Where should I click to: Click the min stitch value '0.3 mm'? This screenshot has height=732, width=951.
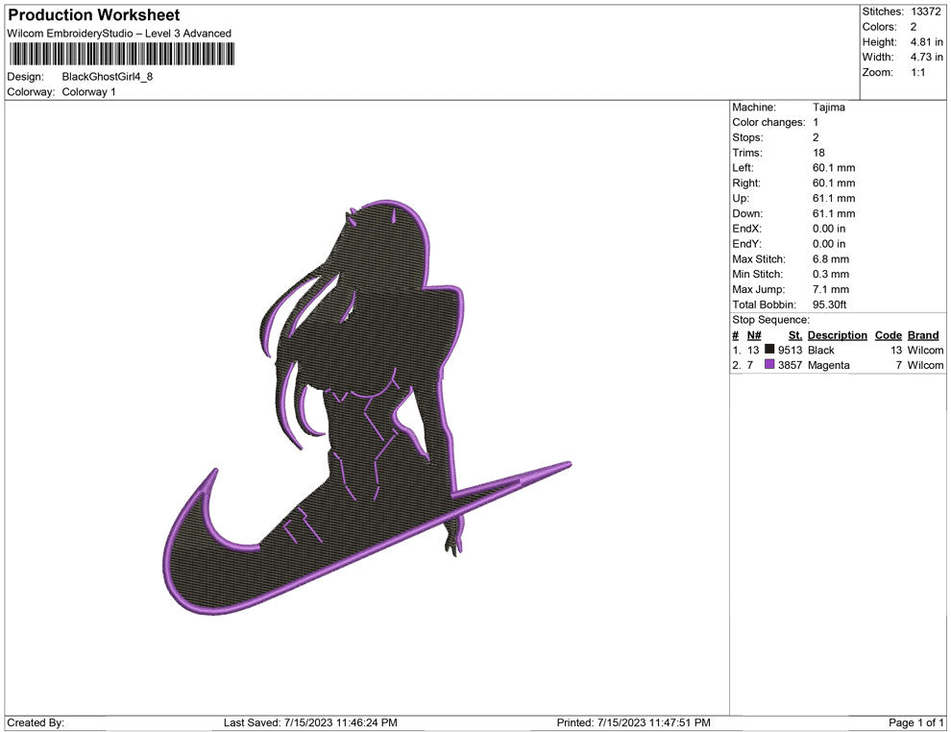coord(831,274)
